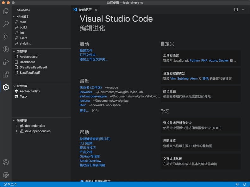Open the Run and Debug view
The width and height of the screenshot is (250, 187).
click(6, 62)
